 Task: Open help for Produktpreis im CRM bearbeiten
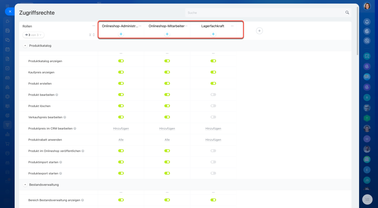pyautogui.click(x=75, y=128)
